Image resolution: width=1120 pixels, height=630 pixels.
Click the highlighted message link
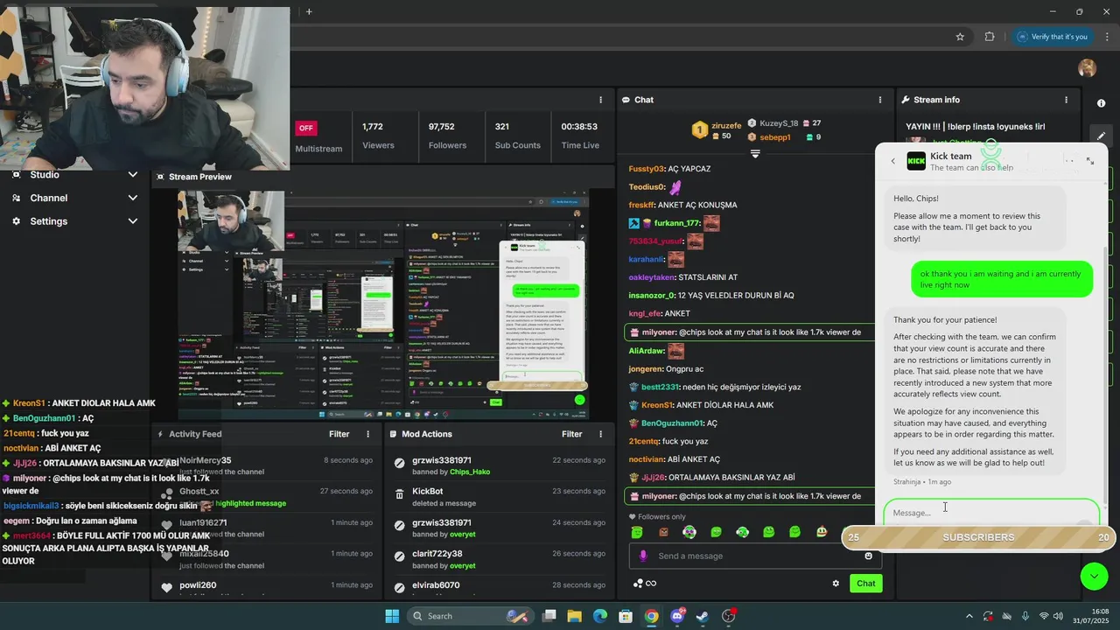(250, 503)
